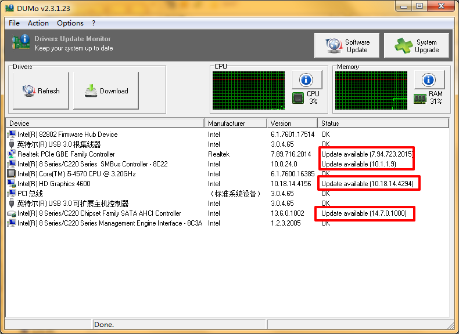Click USB icon of USB 3.0 根集线器 row
459x334 pixels.
12,144
